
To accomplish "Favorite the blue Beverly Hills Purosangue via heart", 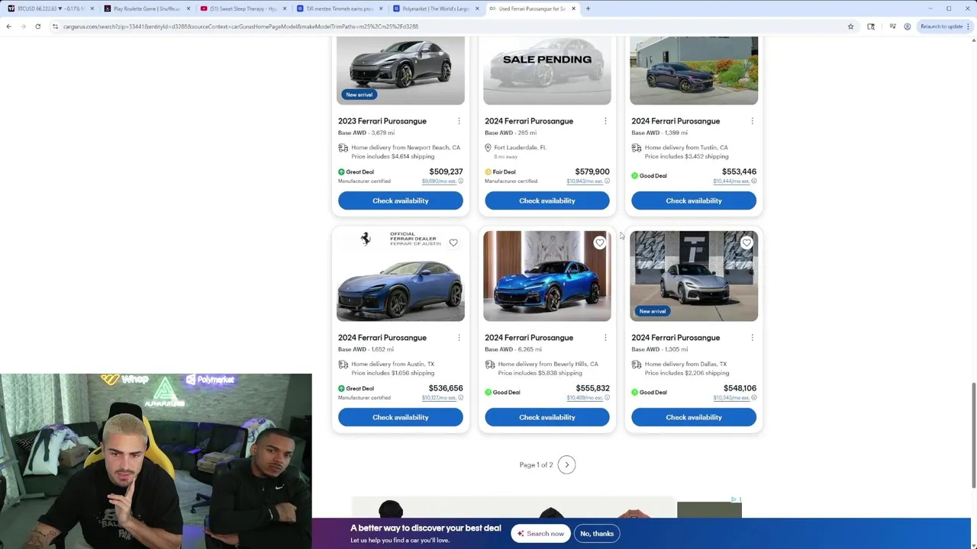I will (600, 242).
